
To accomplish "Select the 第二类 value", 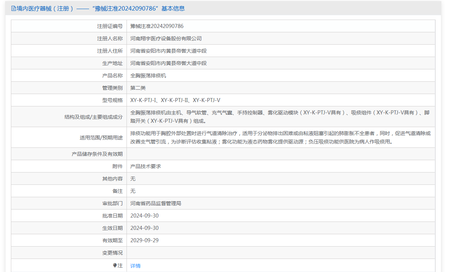I will pos(138,88).
